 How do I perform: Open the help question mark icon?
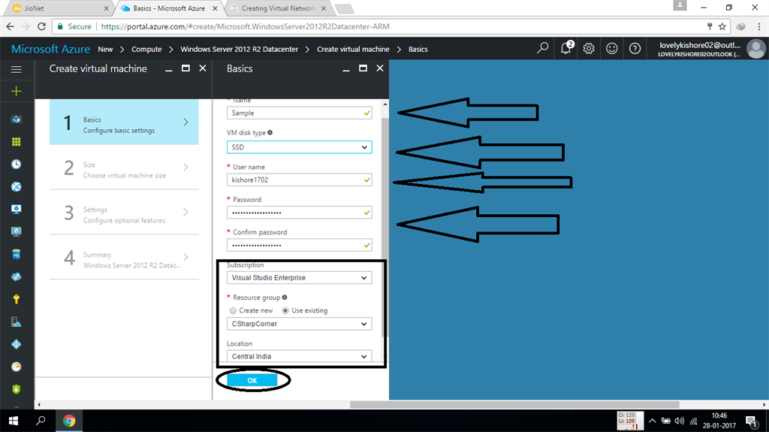(635, 48)
